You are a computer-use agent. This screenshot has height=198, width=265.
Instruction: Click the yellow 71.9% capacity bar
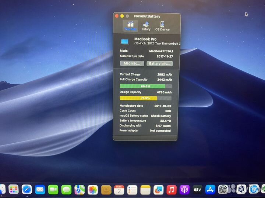(145, 98)
